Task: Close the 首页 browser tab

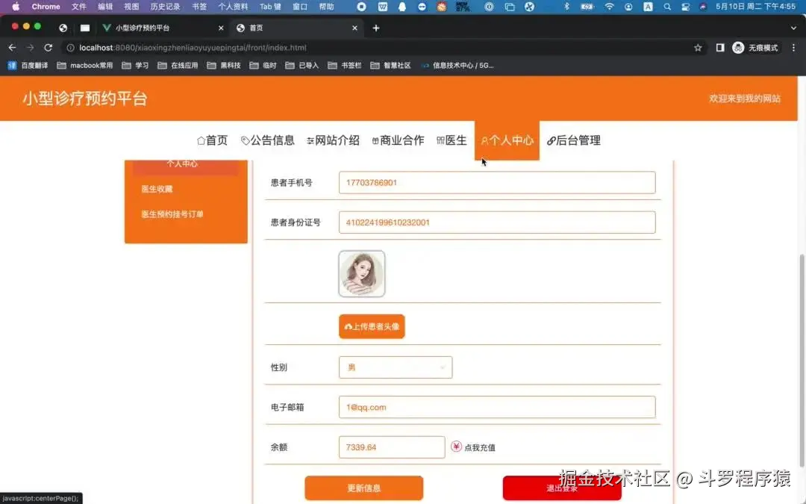Action: tap(354, 28)
